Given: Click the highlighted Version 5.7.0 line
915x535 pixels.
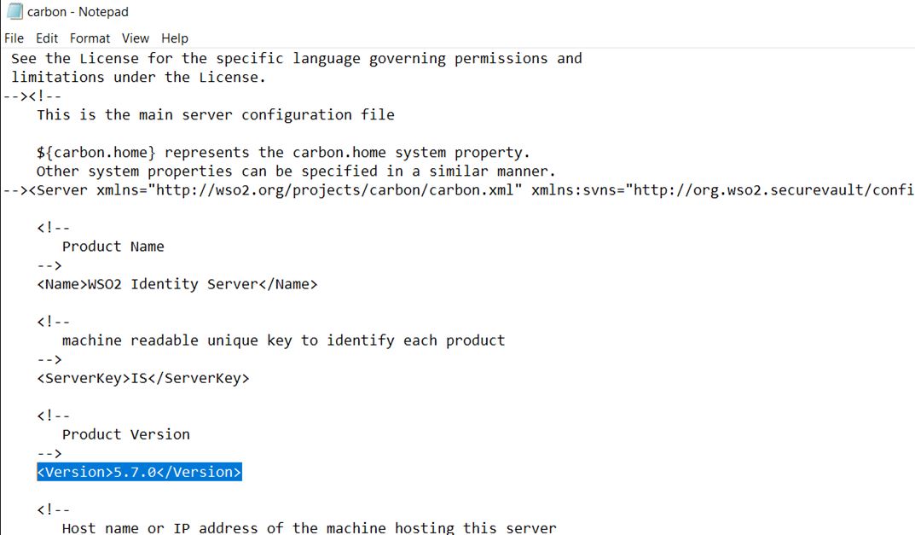Looking at the screenshot, I should coord(139,472).
